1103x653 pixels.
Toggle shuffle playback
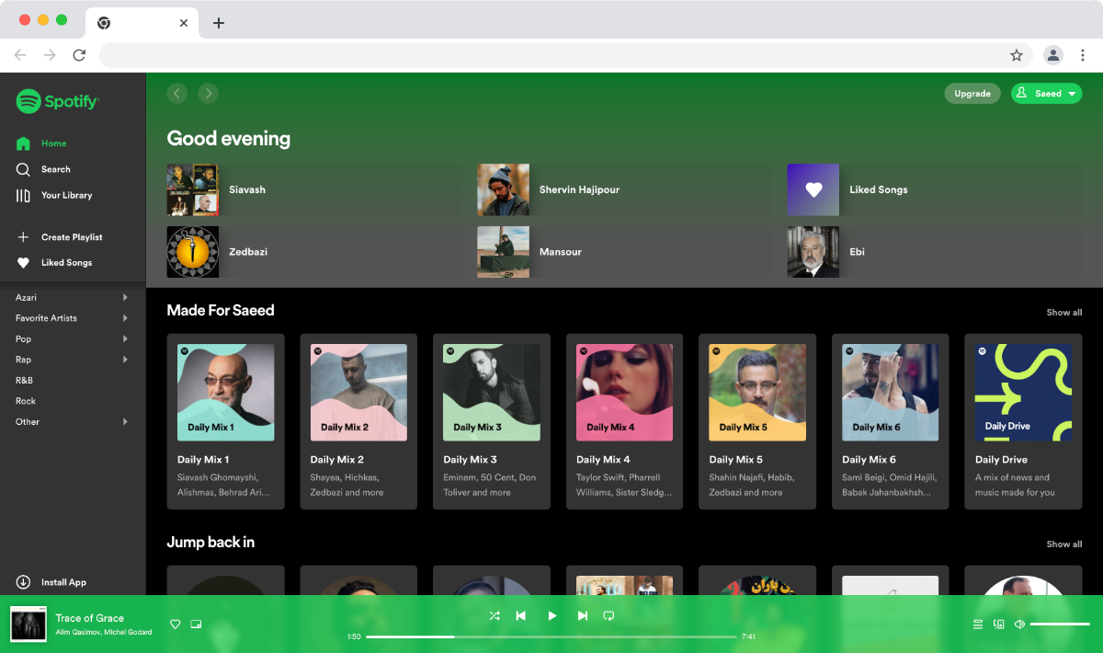[x=495, y=616]
